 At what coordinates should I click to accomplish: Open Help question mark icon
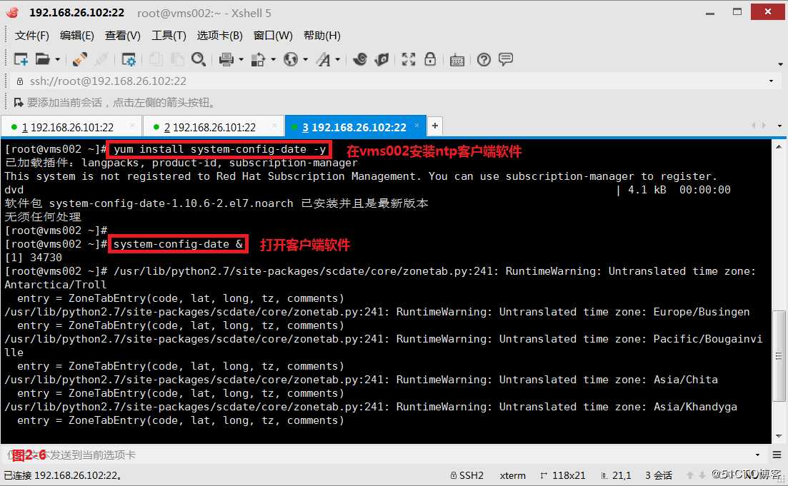[484, 60]
